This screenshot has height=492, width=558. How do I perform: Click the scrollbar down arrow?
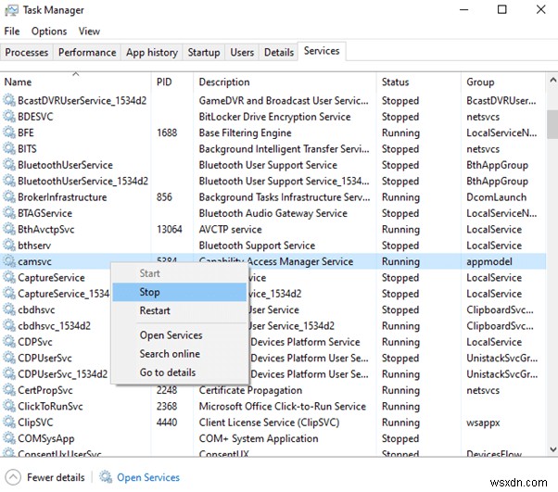[x=552, y=449]
